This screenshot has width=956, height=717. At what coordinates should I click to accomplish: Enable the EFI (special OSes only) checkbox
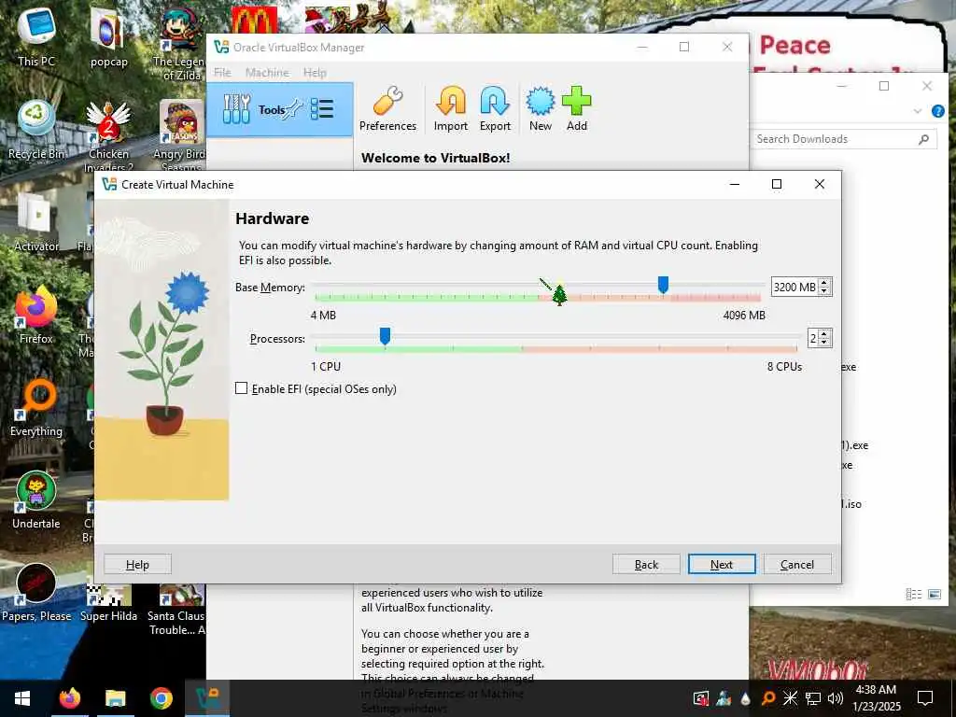point(242,388)
